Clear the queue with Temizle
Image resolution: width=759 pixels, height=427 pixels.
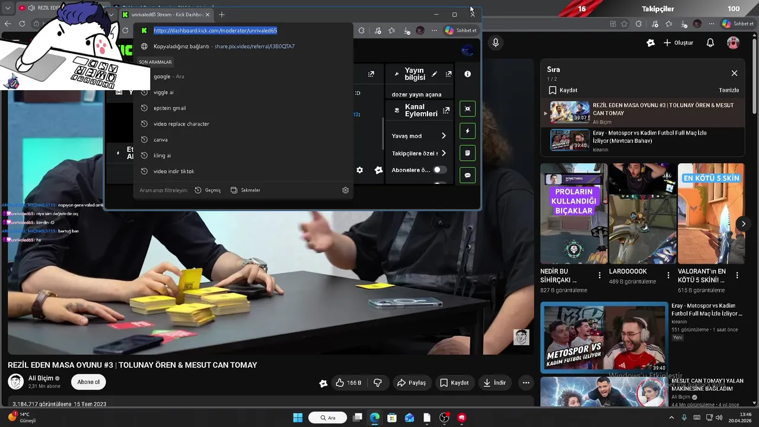tap(729, 90)
